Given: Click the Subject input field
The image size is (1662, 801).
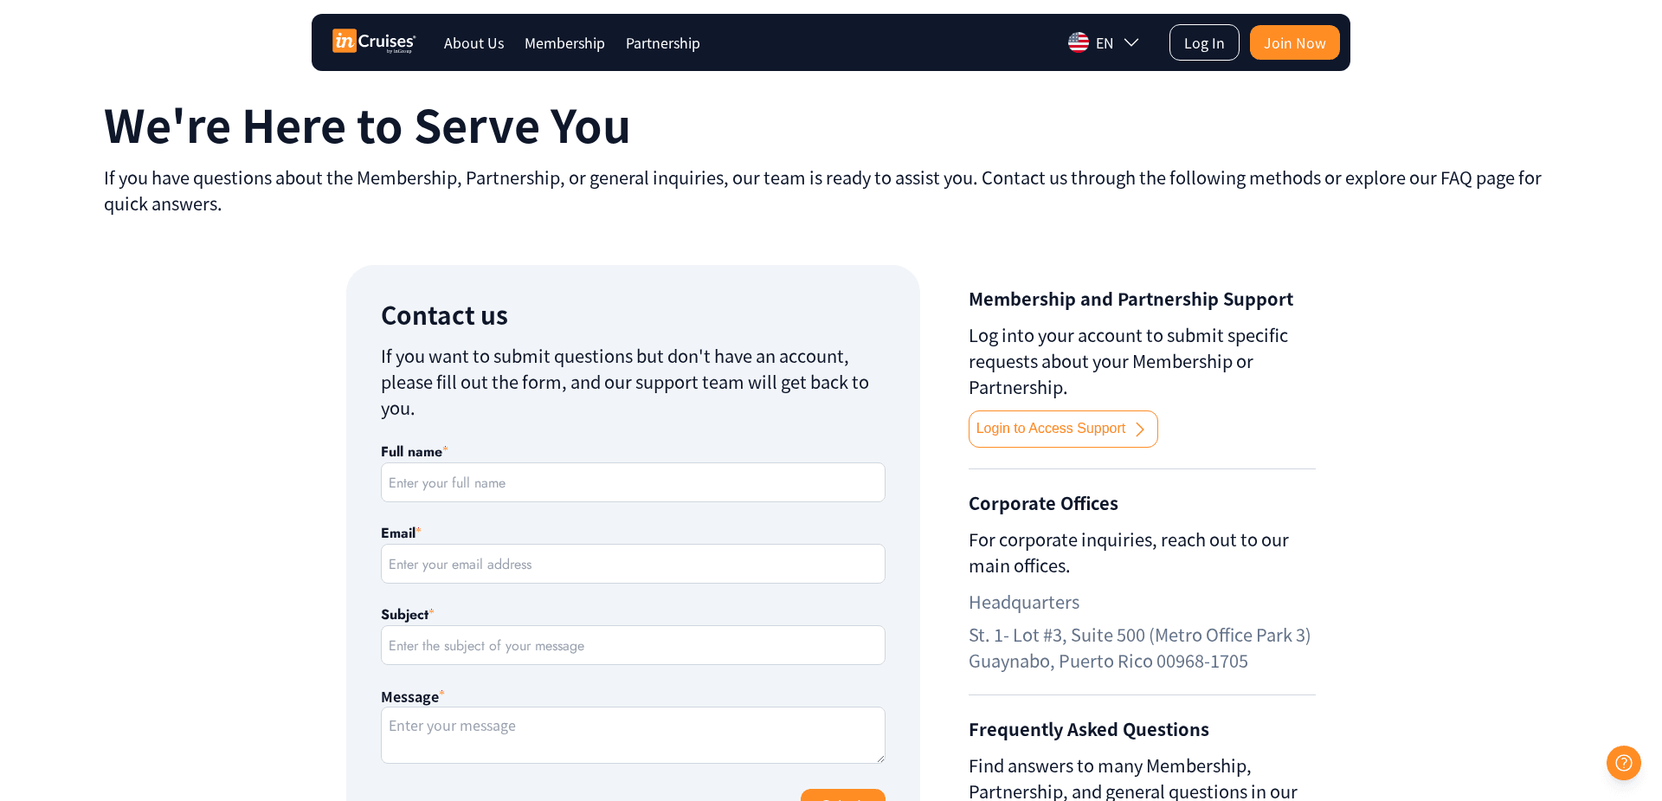Looking at the screenshot, I should click(633, 645).
